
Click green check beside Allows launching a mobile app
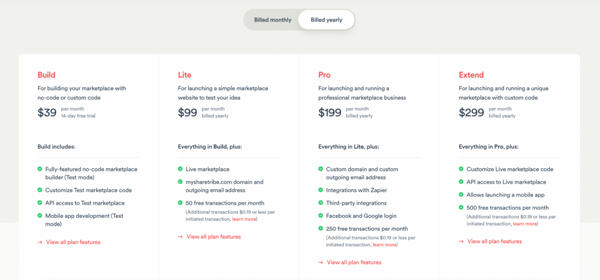(x=461, y=195)
